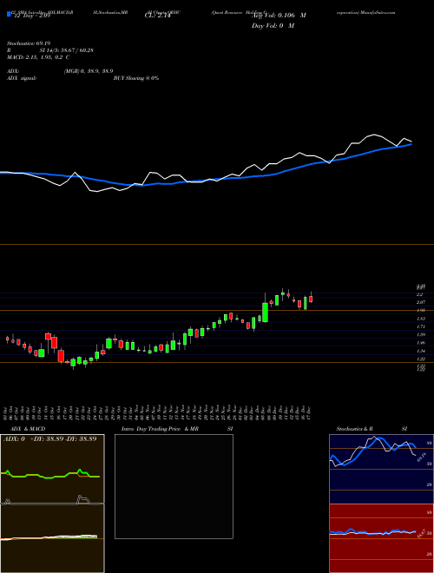Click the 'SI 14/3: 38.67 / 69.28' values

point(67,50)
